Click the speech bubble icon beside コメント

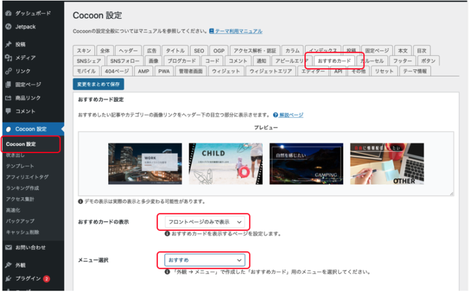pyautogui.click(x=8, y=111)
